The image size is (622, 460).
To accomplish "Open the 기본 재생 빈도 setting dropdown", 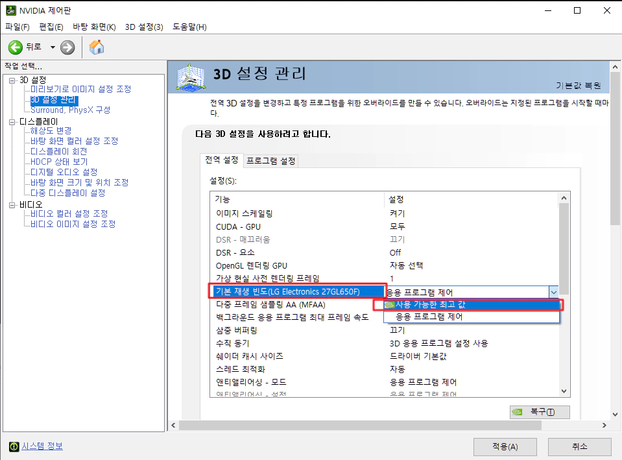I will (x=553, y=291).
